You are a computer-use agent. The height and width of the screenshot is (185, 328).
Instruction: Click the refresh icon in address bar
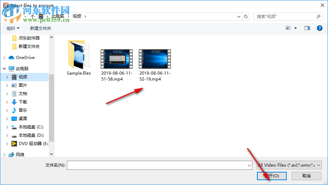246,16
